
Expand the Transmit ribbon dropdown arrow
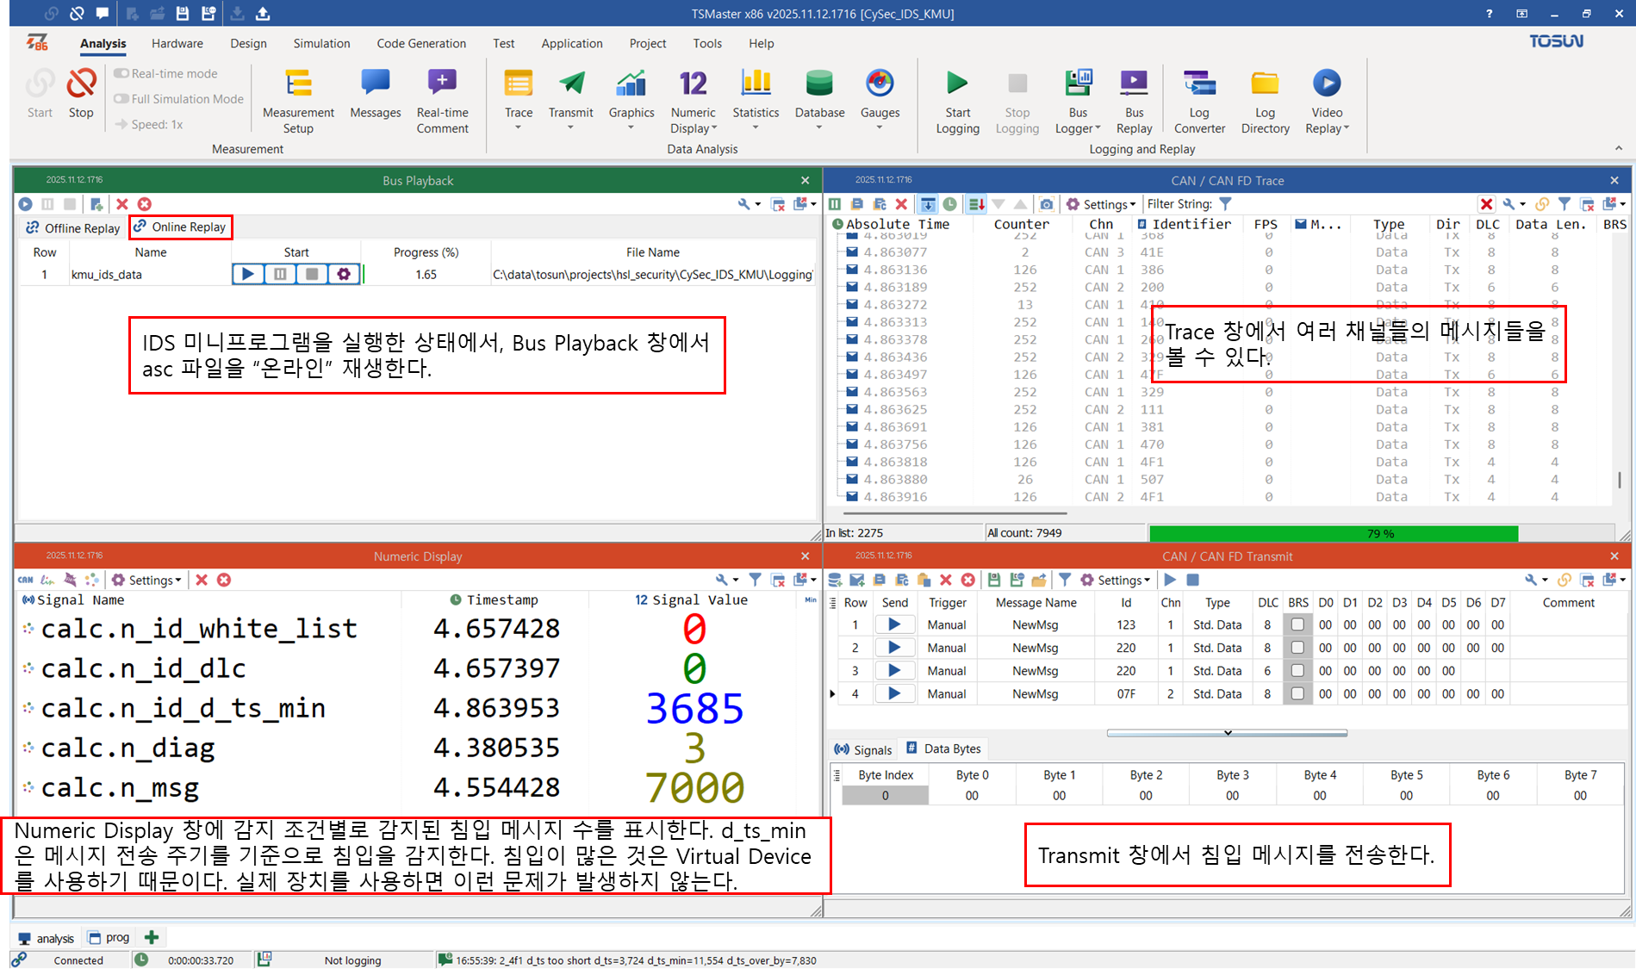(x=570, y=128)
